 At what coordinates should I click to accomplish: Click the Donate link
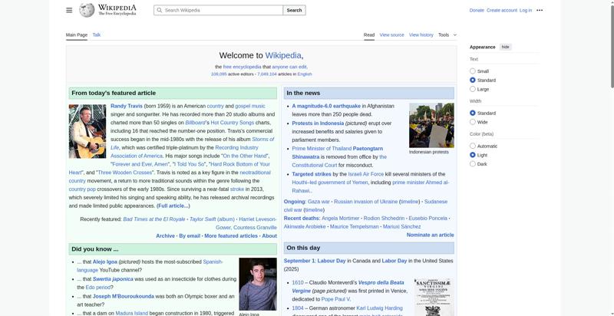coord(477,10)
